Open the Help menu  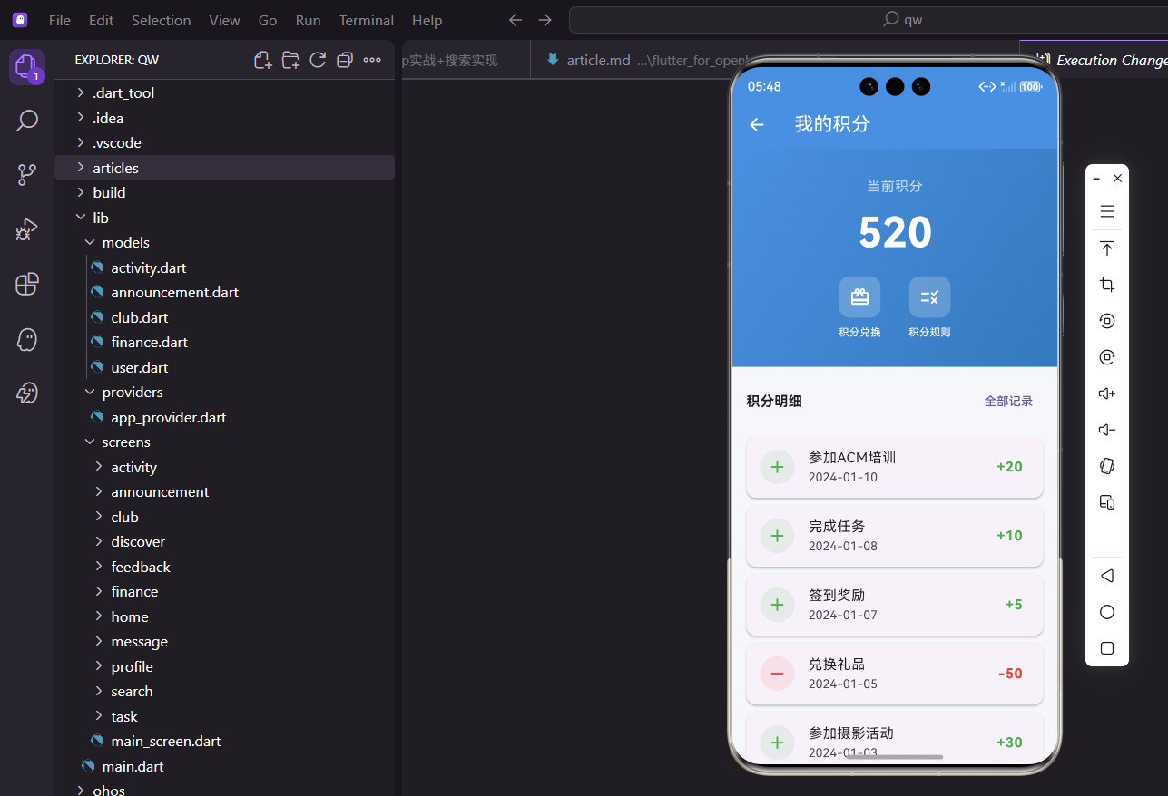coord(427,20)
